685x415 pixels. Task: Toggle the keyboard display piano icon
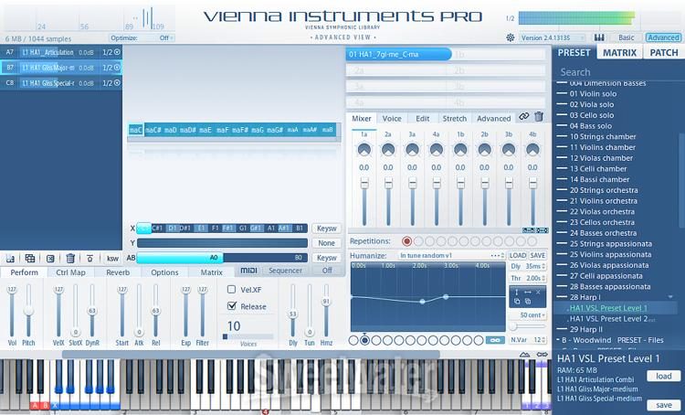tap(599, 37)
